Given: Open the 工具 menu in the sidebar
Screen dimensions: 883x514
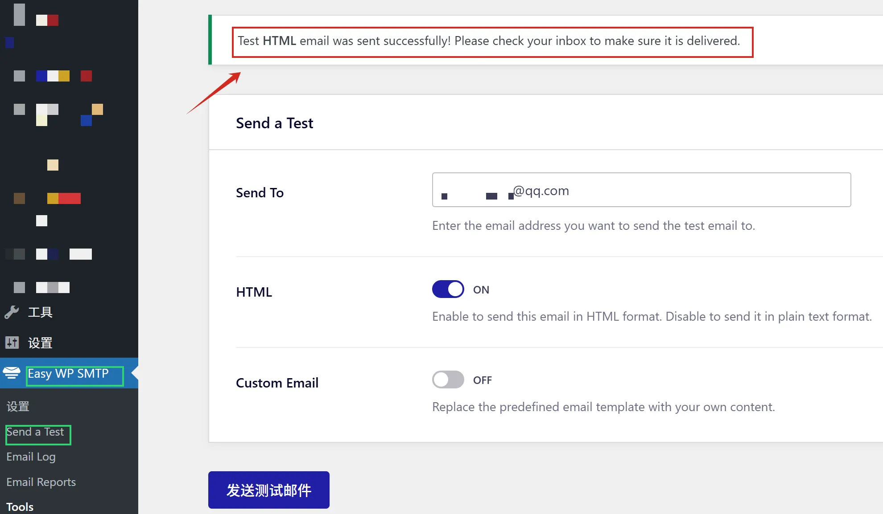Looking at the screenshot, I should 40,312.
